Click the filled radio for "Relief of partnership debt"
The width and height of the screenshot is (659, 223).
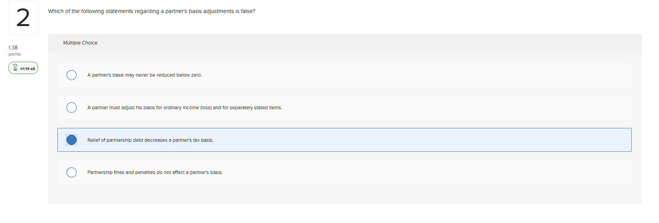(x=72, y=140)
